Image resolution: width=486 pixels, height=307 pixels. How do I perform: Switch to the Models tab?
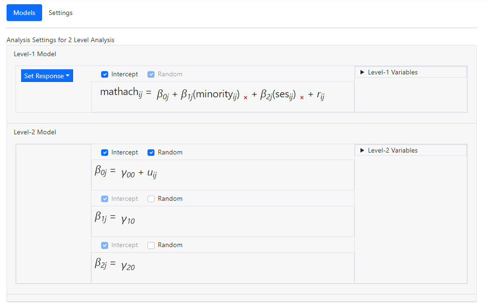24,13
